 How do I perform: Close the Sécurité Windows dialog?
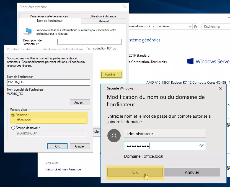coord(220,88)
